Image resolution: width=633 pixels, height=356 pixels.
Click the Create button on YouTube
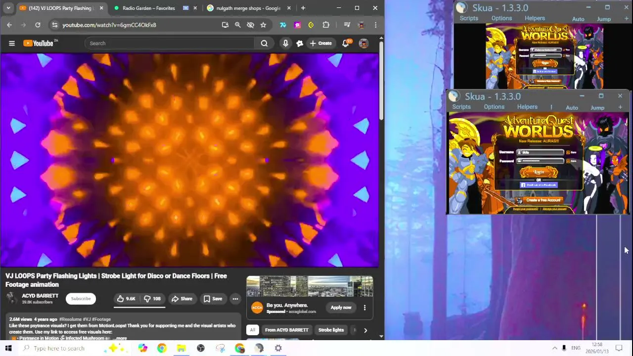tap(320, 44)
